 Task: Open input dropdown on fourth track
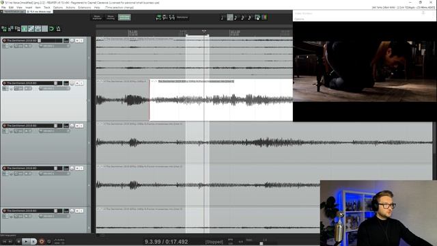point(55,174)
